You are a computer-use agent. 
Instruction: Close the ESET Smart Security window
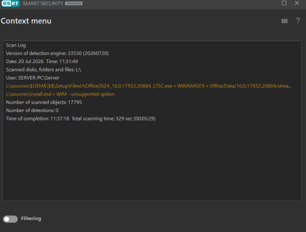coord(297,3)
